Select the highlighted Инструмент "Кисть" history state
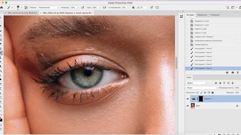 [213, 68]
